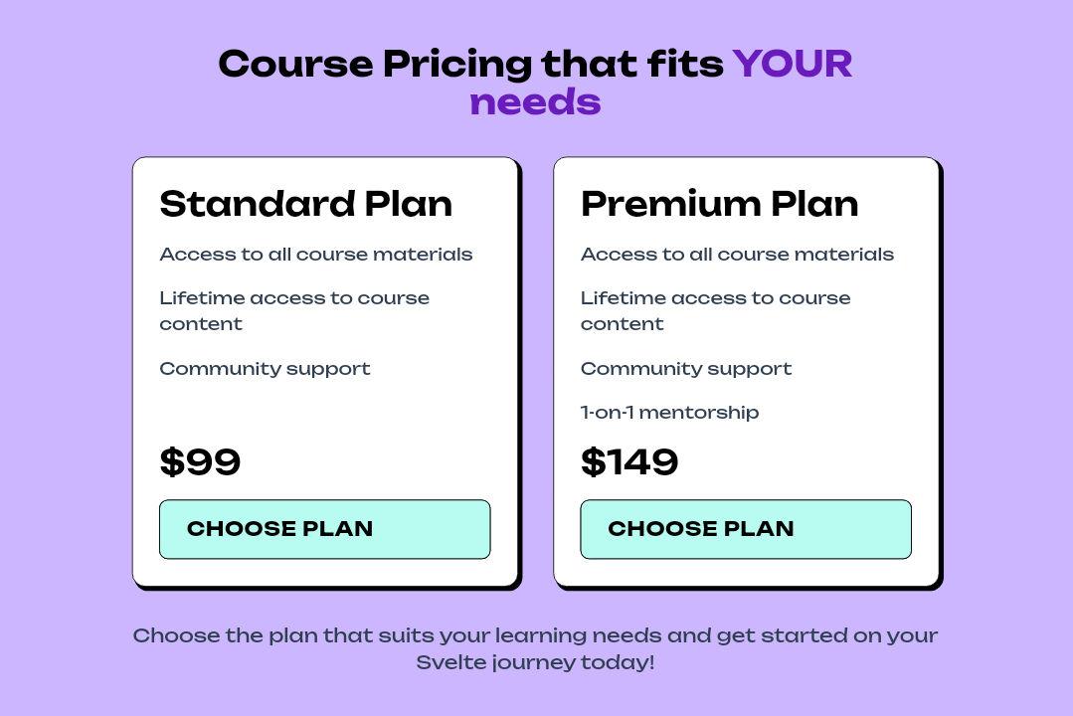1073x716 pixels.
Task: Click the Standard Plan heading
Action: coord(306,204)
